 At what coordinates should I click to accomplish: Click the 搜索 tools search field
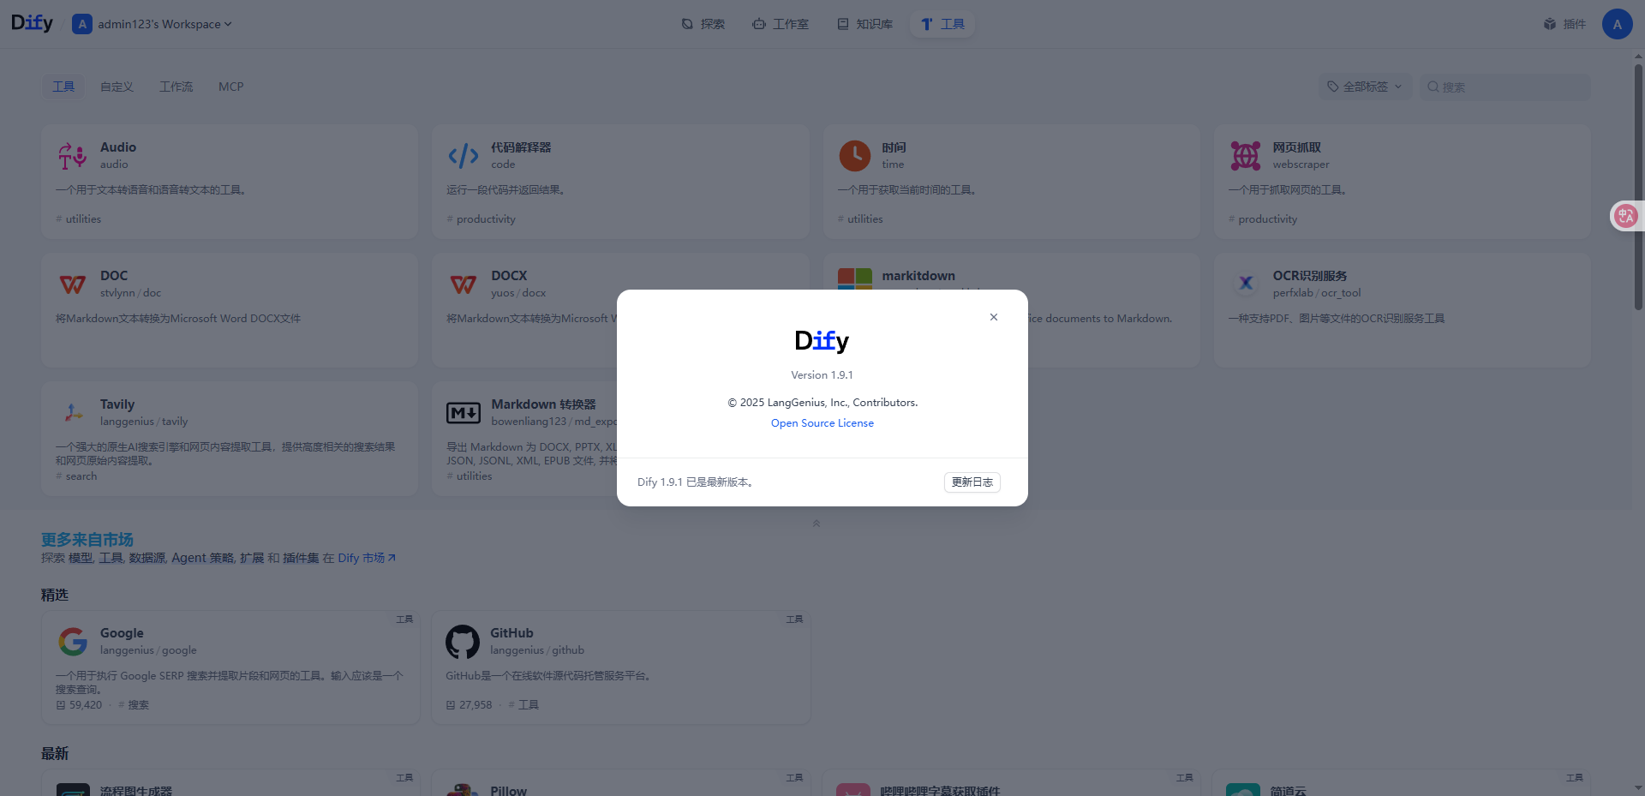pos(1505,87)
